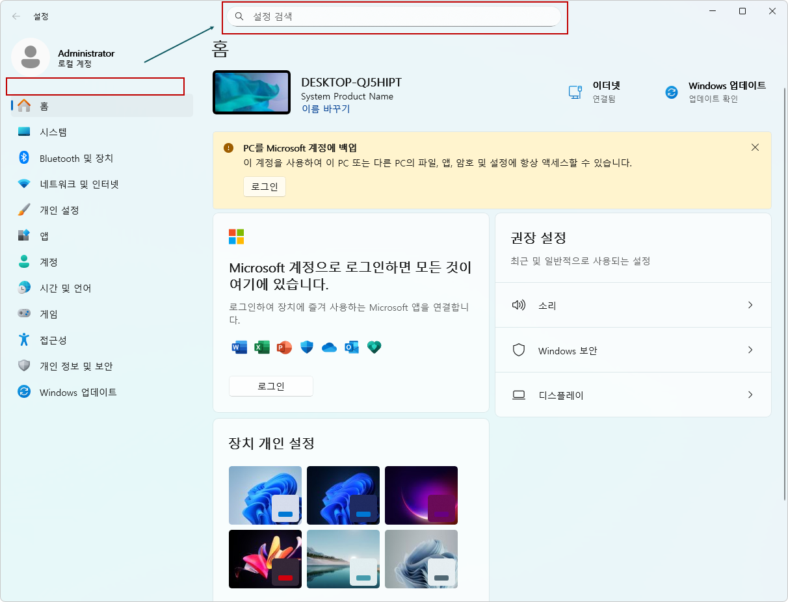Click the Bluetooth icon in sidebar
The width and height of the screenshot is (788, 602).
click(x=24, y=158)
